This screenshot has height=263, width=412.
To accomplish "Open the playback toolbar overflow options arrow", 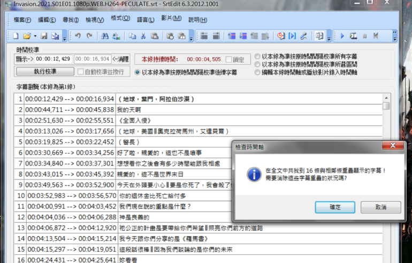I will 395,36.
